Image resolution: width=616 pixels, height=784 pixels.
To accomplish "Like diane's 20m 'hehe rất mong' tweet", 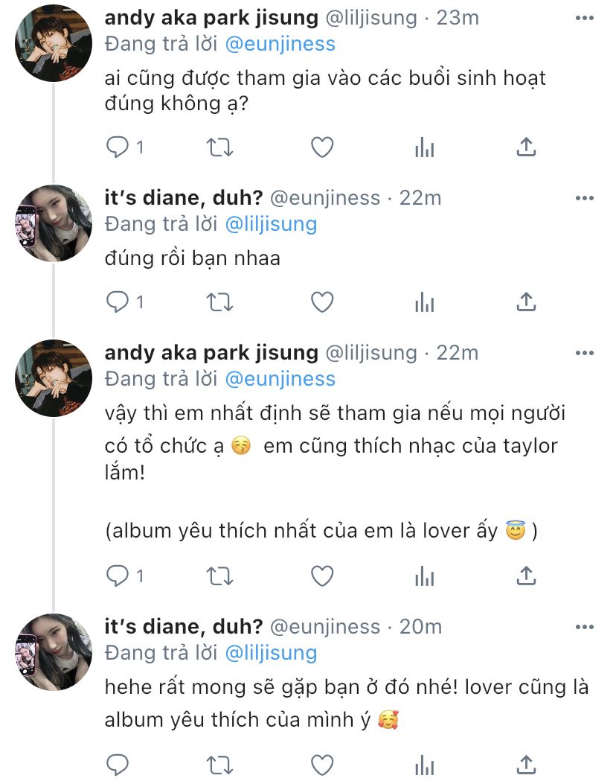I will [322, 765].
